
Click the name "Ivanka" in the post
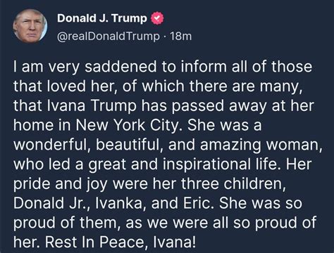tap(118, 203)
